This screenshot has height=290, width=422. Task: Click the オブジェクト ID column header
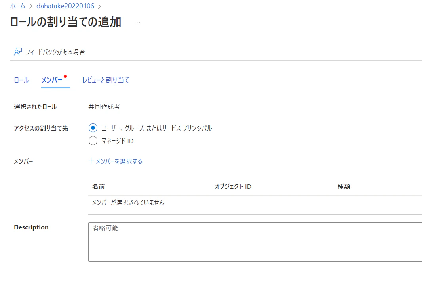click(233, 186)
